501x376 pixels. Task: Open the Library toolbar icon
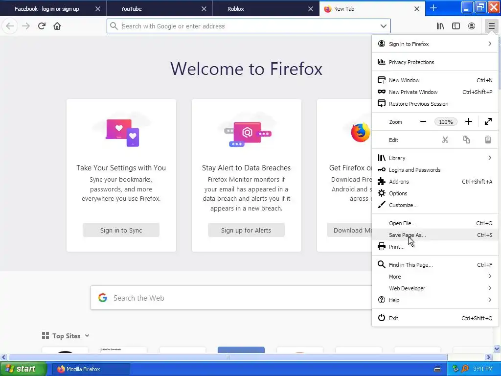coord(440,26)
